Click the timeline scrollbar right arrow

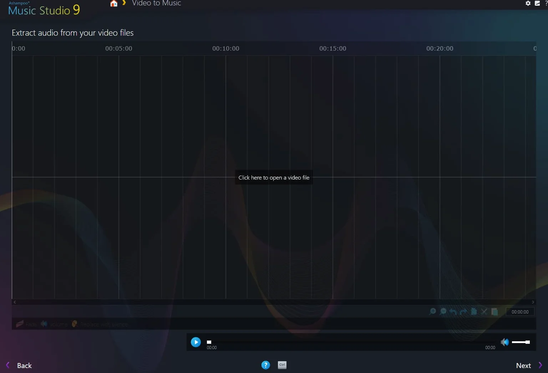coord(533,302)
